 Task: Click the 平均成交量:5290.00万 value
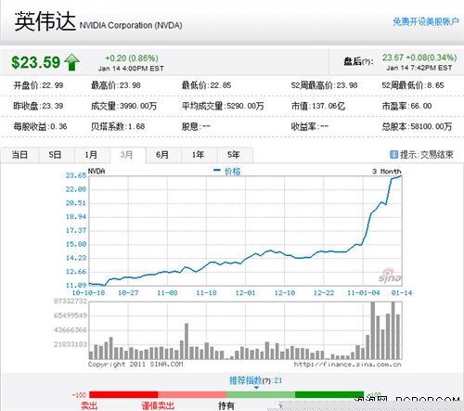click(x=223, y=106)
